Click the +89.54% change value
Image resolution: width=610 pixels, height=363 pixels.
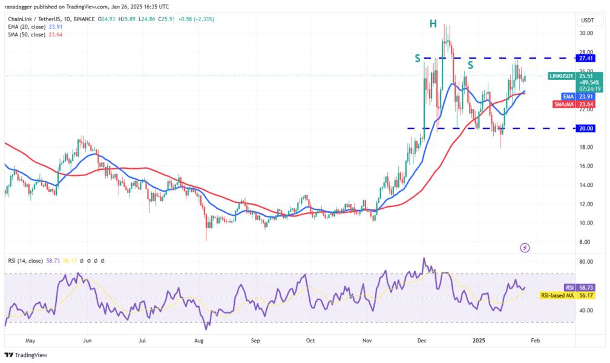pyautogui.click(x=589, y=82)
